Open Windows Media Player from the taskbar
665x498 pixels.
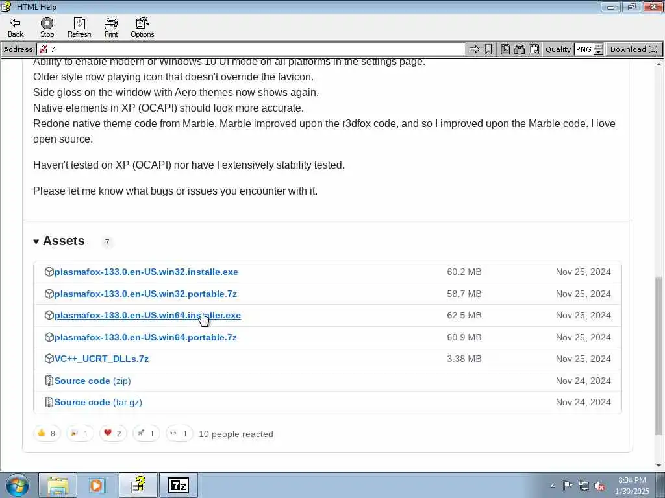97,485
